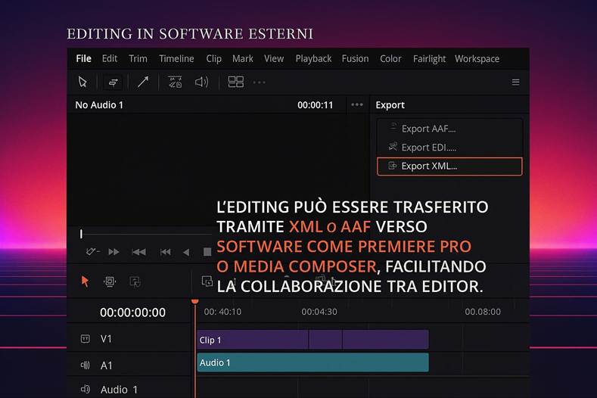Screen dimensions: 597x398
Task: Open viewer options dots beside timecode
Action: tap(356, 104)
